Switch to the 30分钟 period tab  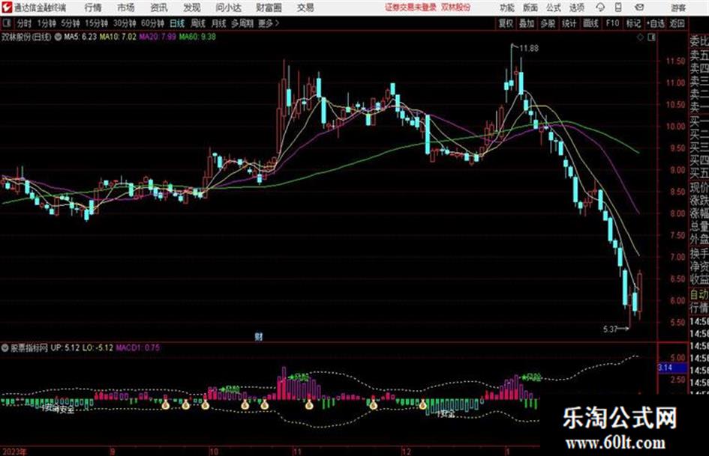[125, 23]
